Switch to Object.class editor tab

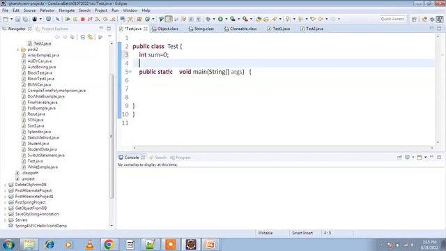point(165,29)
